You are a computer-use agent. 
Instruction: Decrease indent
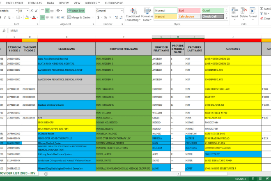click(x=58, y=17)
